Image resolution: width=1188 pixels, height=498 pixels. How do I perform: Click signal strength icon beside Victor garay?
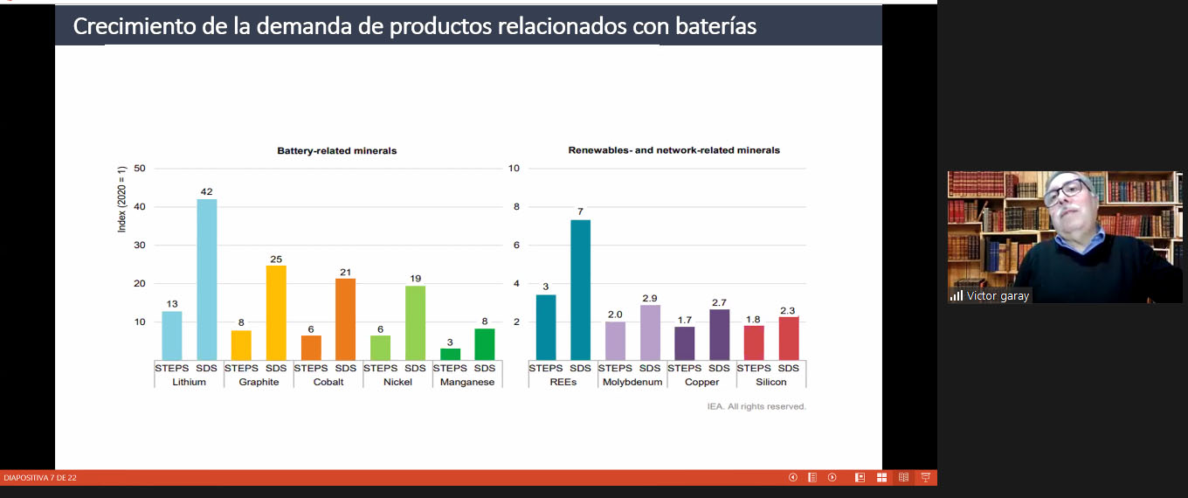pyautogui.click(x=957, y=296)
